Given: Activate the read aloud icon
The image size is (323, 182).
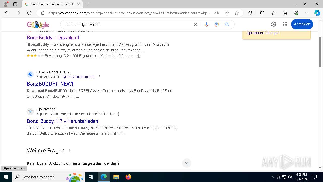Looking at the screenshot, I should point(227,13).
